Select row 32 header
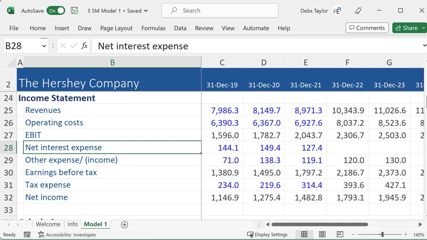 (9, 197)
